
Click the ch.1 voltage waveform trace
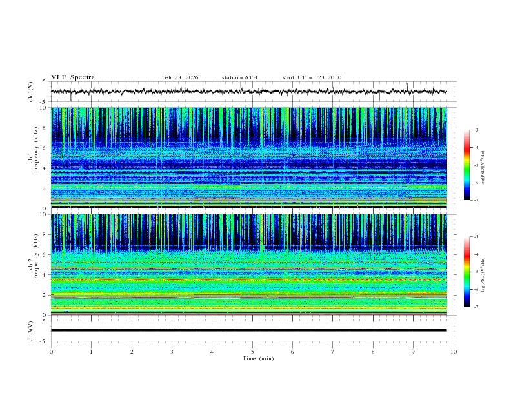248,92
